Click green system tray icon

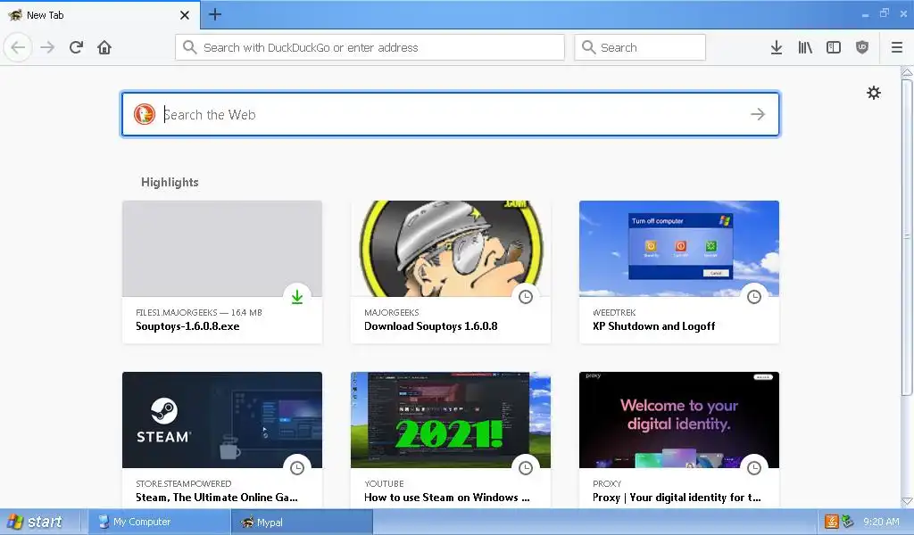(848, 522)
